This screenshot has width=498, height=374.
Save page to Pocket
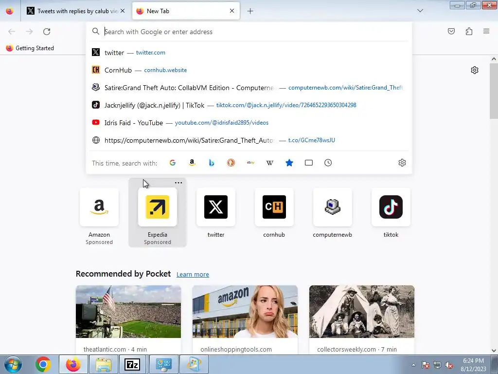(x=451, y=31)
